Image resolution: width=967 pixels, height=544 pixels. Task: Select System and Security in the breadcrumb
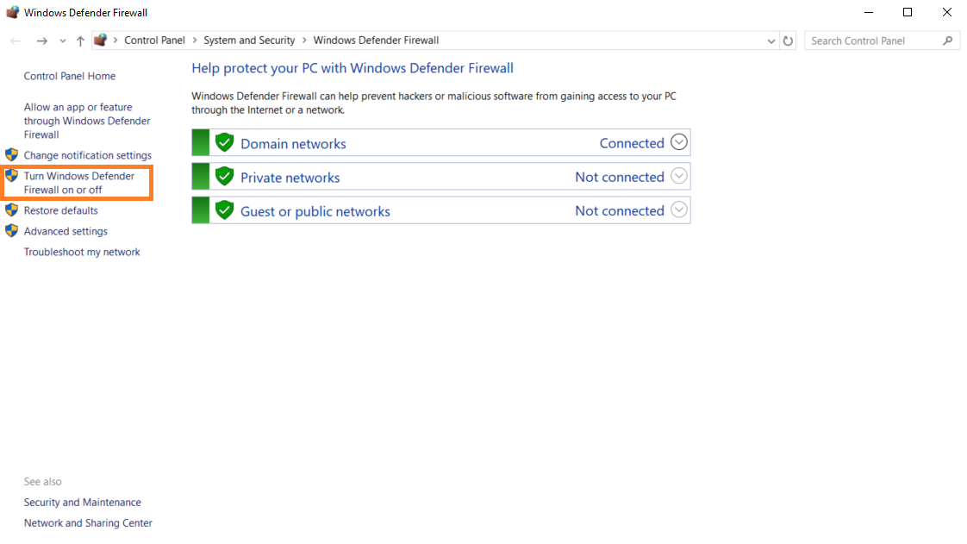point(249,40)
